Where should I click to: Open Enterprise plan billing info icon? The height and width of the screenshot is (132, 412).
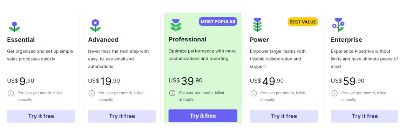click(335, 93)
